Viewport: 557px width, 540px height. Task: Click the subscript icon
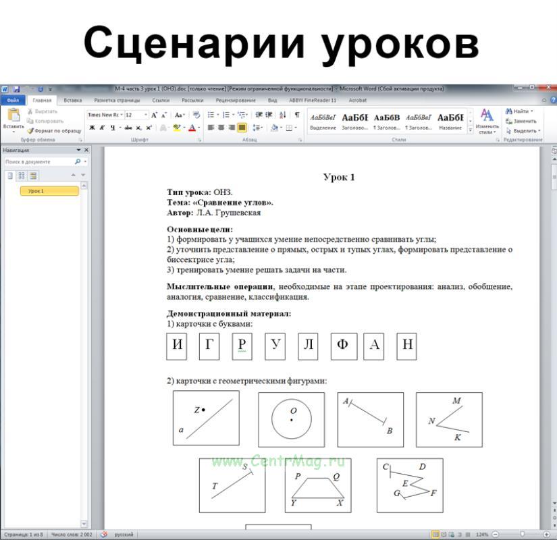(x=138, y=128)
